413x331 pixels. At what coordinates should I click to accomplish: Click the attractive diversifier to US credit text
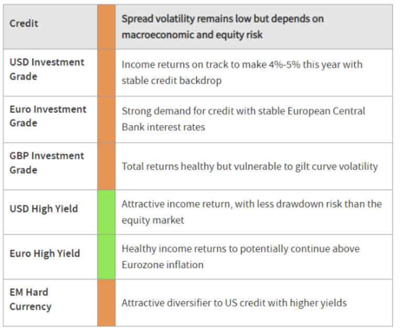tap(234, 303)
